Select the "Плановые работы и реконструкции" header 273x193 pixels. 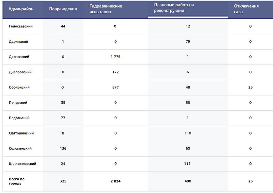(174, 8)
